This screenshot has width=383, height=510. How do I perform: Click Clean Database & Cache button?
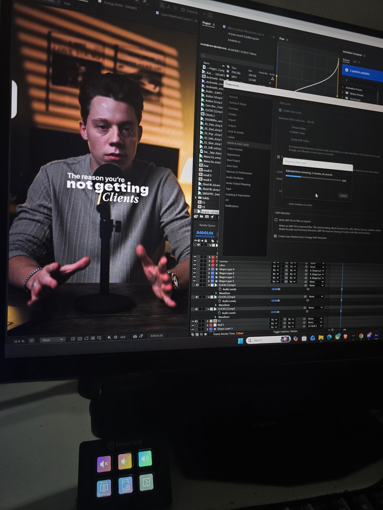[x=300, y=204]
